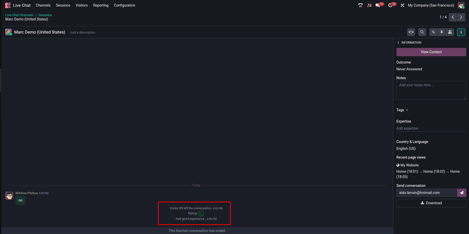Click the smiley rating face icon
This screenshot has height=234, width=469.
click(x=201, y=214)
